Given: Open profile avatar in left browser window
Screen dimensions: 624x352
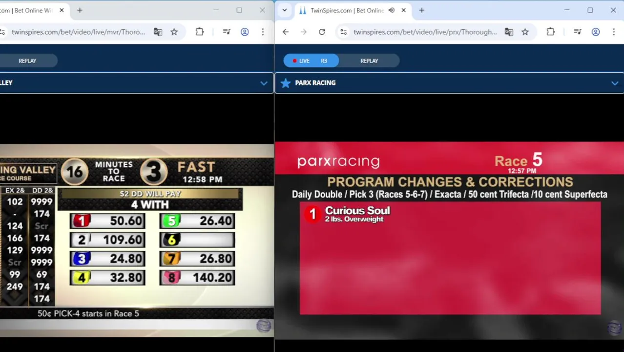Looking at the screenshot, I should click(245, 32).
